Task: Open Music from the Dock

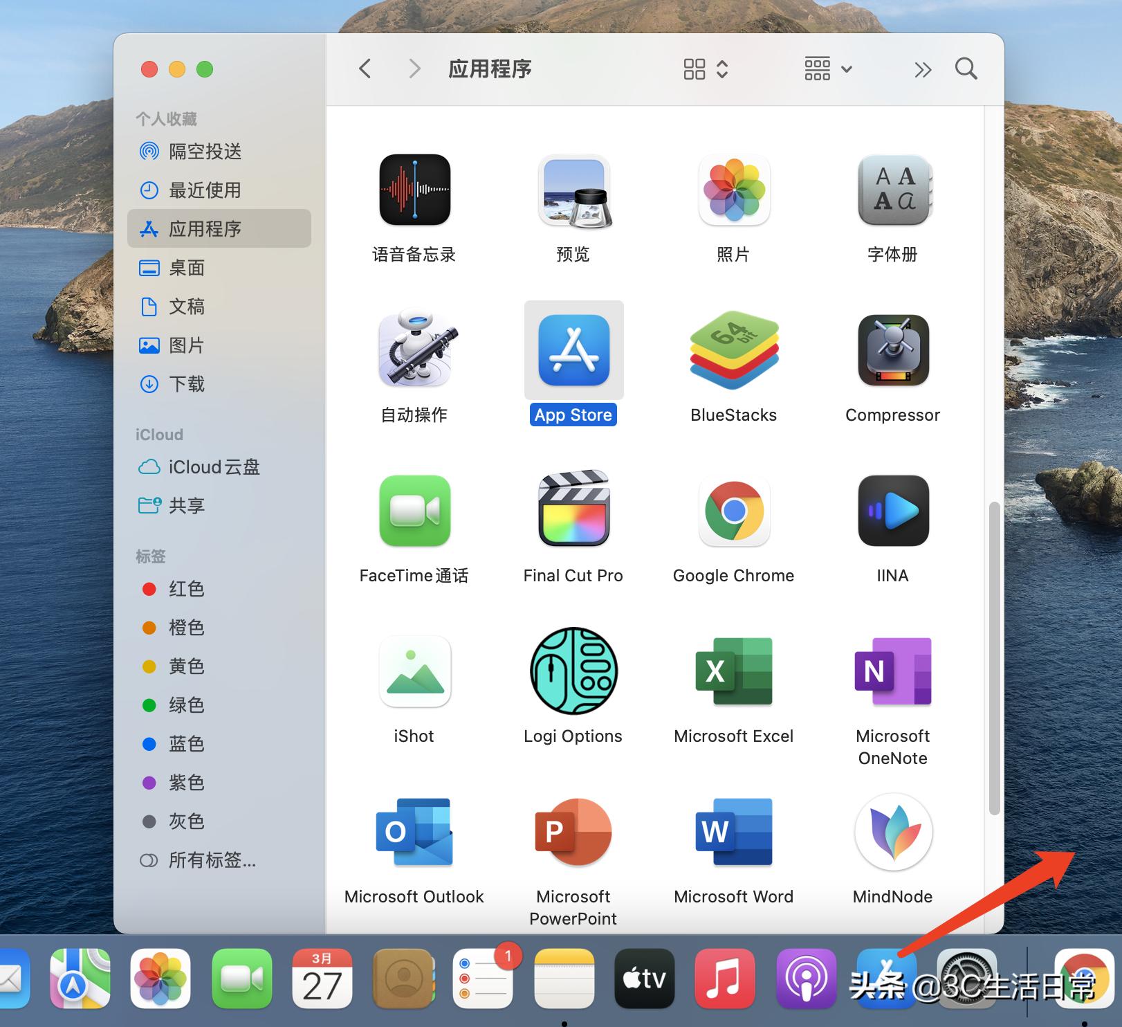Action: [724, 979]
